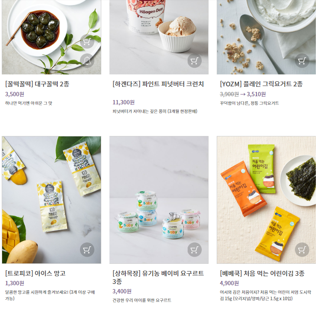The height and width of the screenshot is (319, 318).
Task: Open [베베쿡] 처음 먹는 어린이김 title
Action: [262, 273]
